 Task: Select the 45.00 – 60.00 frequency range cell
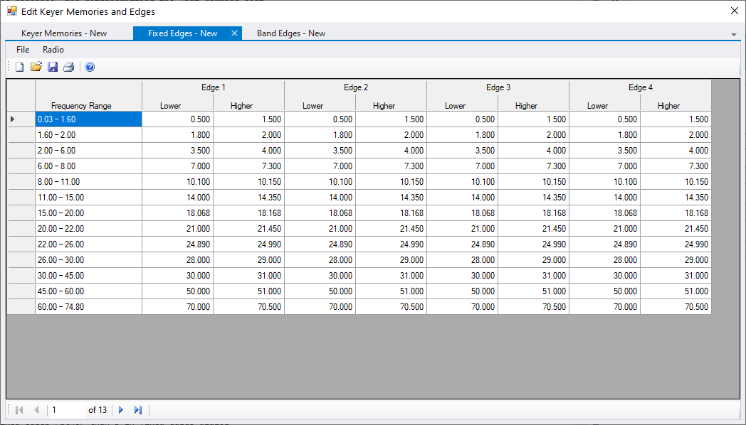pyautogui.click(x=88, y=291)
